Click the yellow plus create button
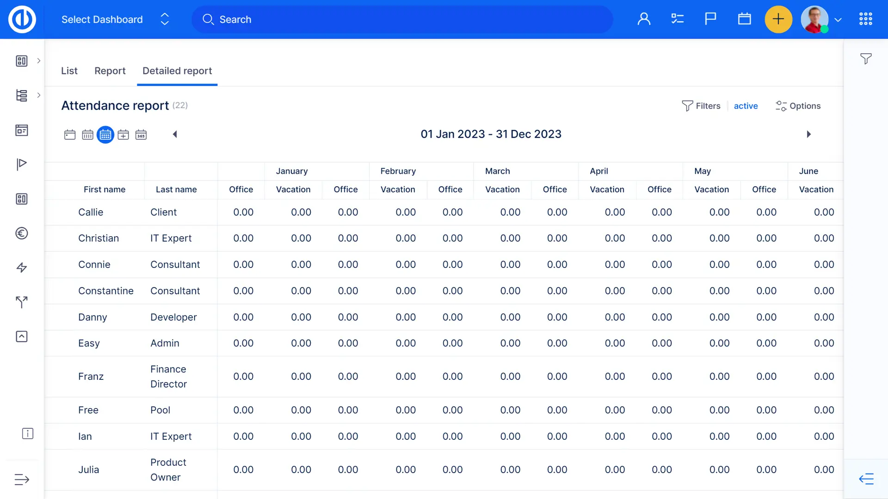This screenshot has height=499, width=888. click(778, 19)
